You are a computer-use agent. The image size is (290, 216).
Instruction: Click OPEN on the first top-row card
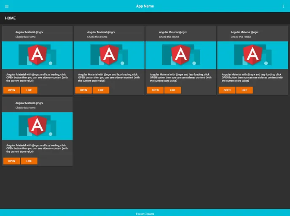click(12, 90)
